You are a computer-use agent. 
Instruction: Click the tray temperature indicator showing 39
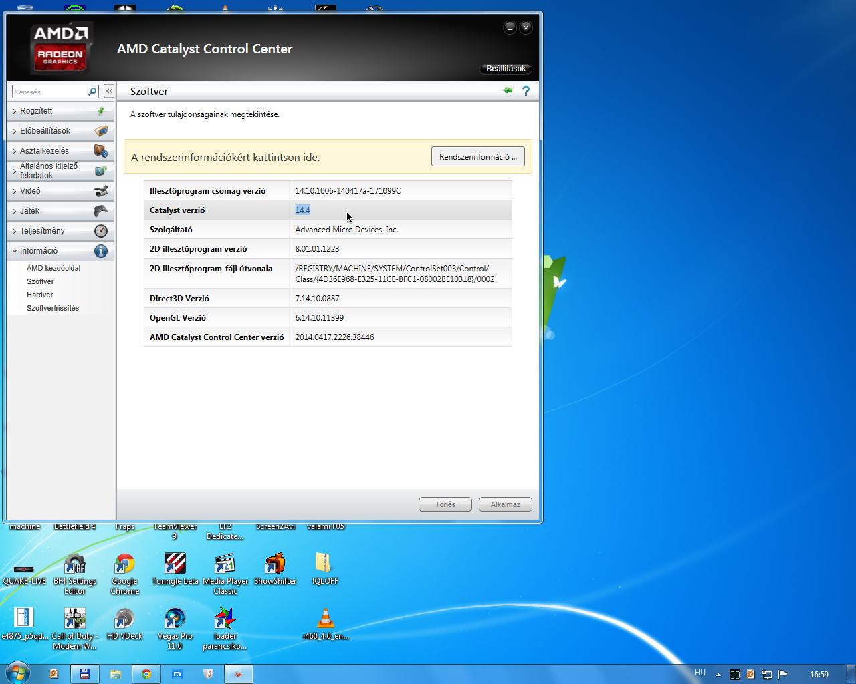tap(734, 675)
